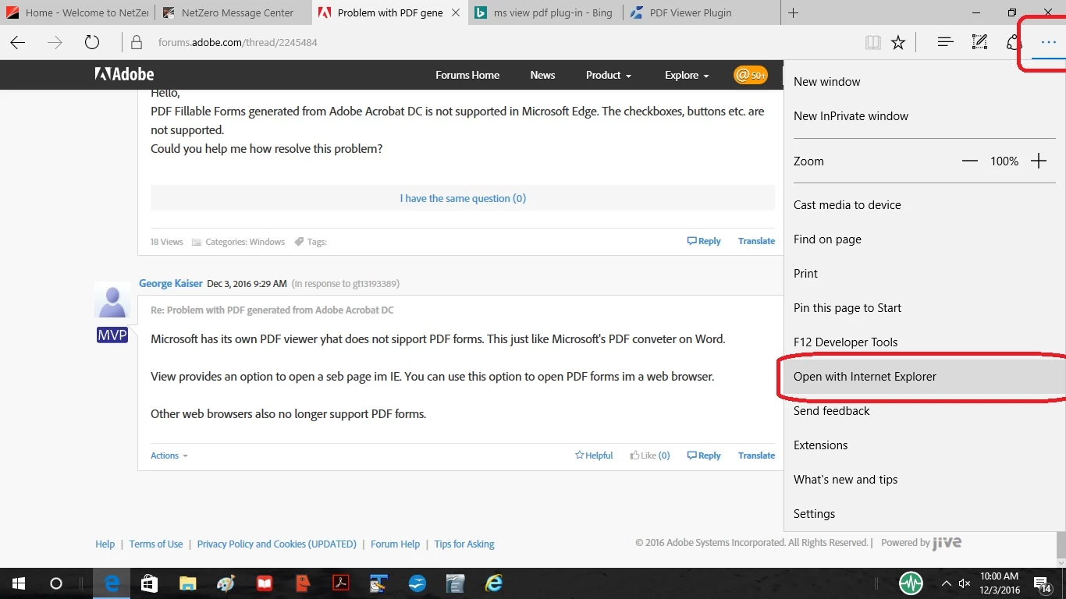Launch Cortana search from the taskbar

pos(55,583)
